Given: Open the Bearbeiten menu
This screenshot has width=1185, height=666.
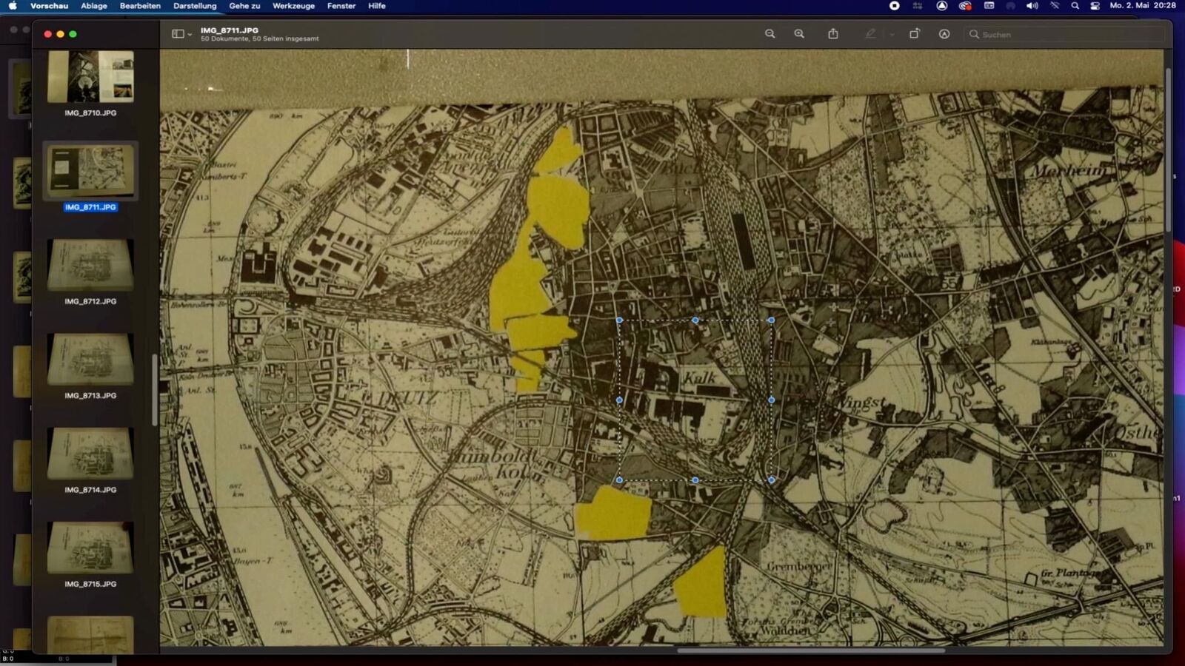Looking at the screenshot, I should pyautogui.click(x=140, y=6).
